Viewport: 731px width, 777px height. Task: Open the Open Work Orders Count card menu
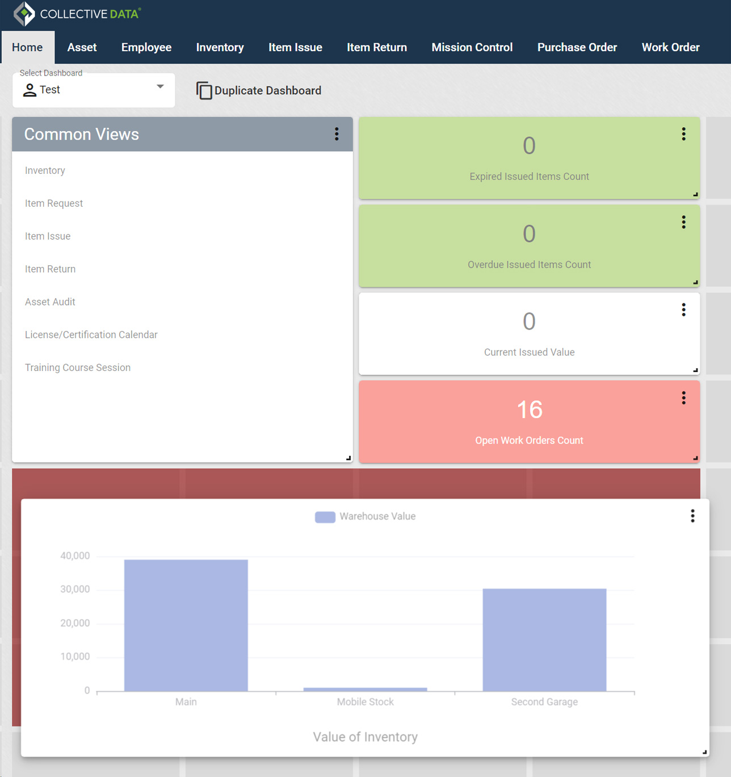pyautogui.click(x=683, y=398)
